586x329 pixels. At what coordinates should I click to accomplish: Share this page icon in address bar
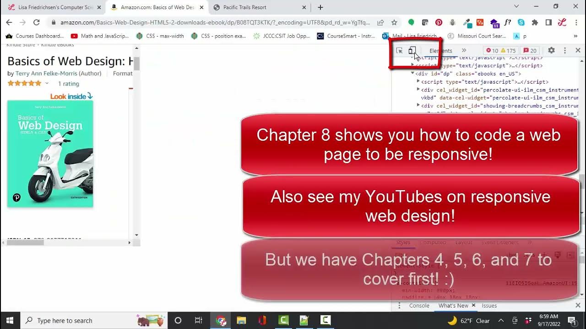click(380, 22)
